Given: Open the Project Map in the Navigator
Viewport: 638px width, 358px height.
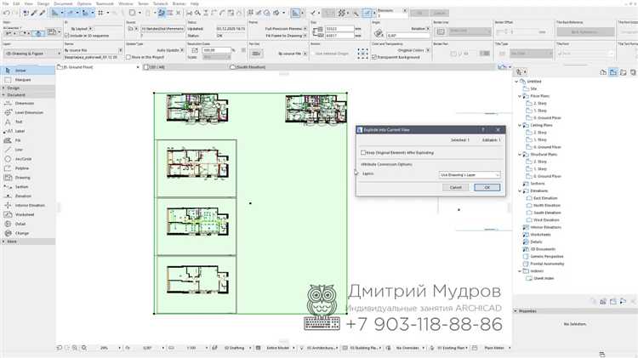Looking at the screenshot, I should tap(603, 72).
